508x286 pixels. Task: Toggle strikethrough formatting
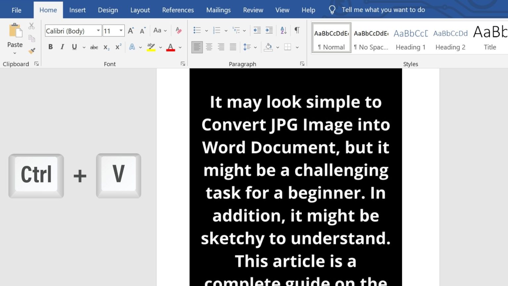point(94,47)
